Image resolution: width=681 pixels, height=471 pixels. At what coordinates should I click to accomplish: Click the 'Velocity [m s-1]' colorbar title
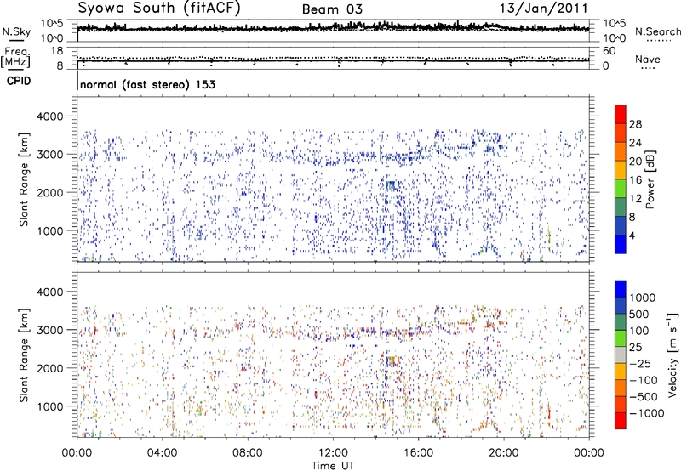[672, 355]
